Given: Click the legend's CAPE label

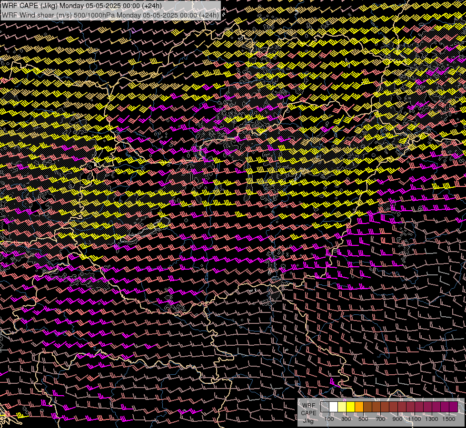Looking at the screenshot, I should 308,413.
